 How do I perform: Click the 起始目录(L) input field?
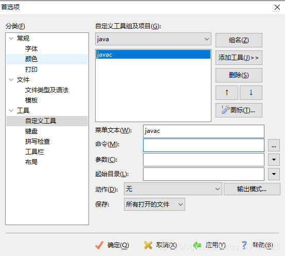(x=204, y=174)
